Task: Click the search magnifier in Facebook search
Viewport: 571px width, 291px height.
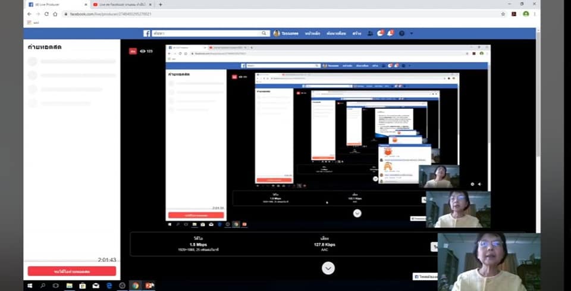Action: (x=265, y=33)
